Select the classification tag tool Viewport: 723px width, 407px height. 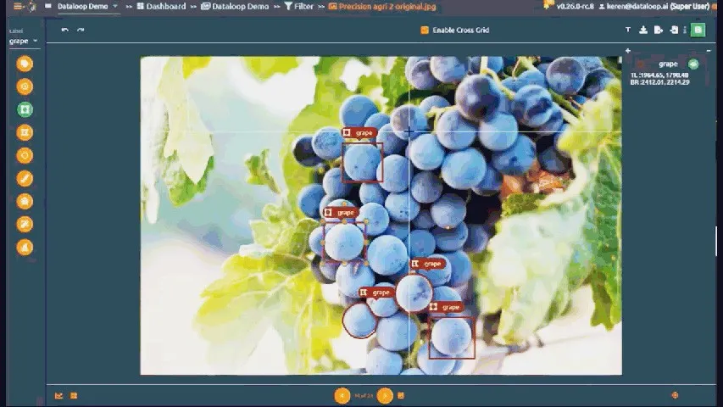pyautogui.click(x=25, y=64)
